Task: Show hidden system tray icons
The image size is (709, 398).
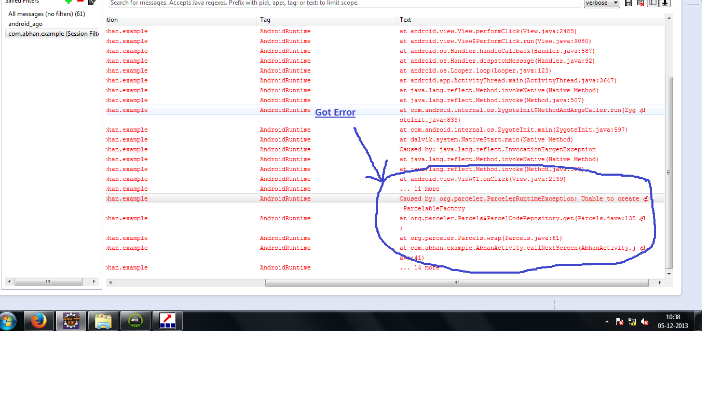Action: pos(607,322)
